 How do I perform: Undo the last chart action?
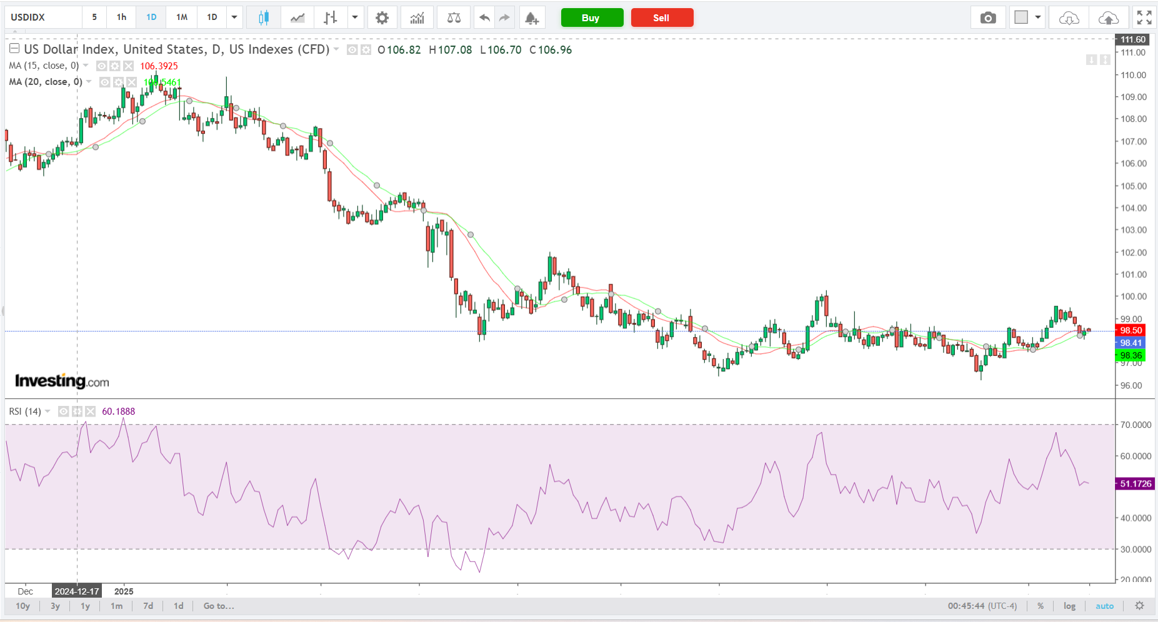484,17
